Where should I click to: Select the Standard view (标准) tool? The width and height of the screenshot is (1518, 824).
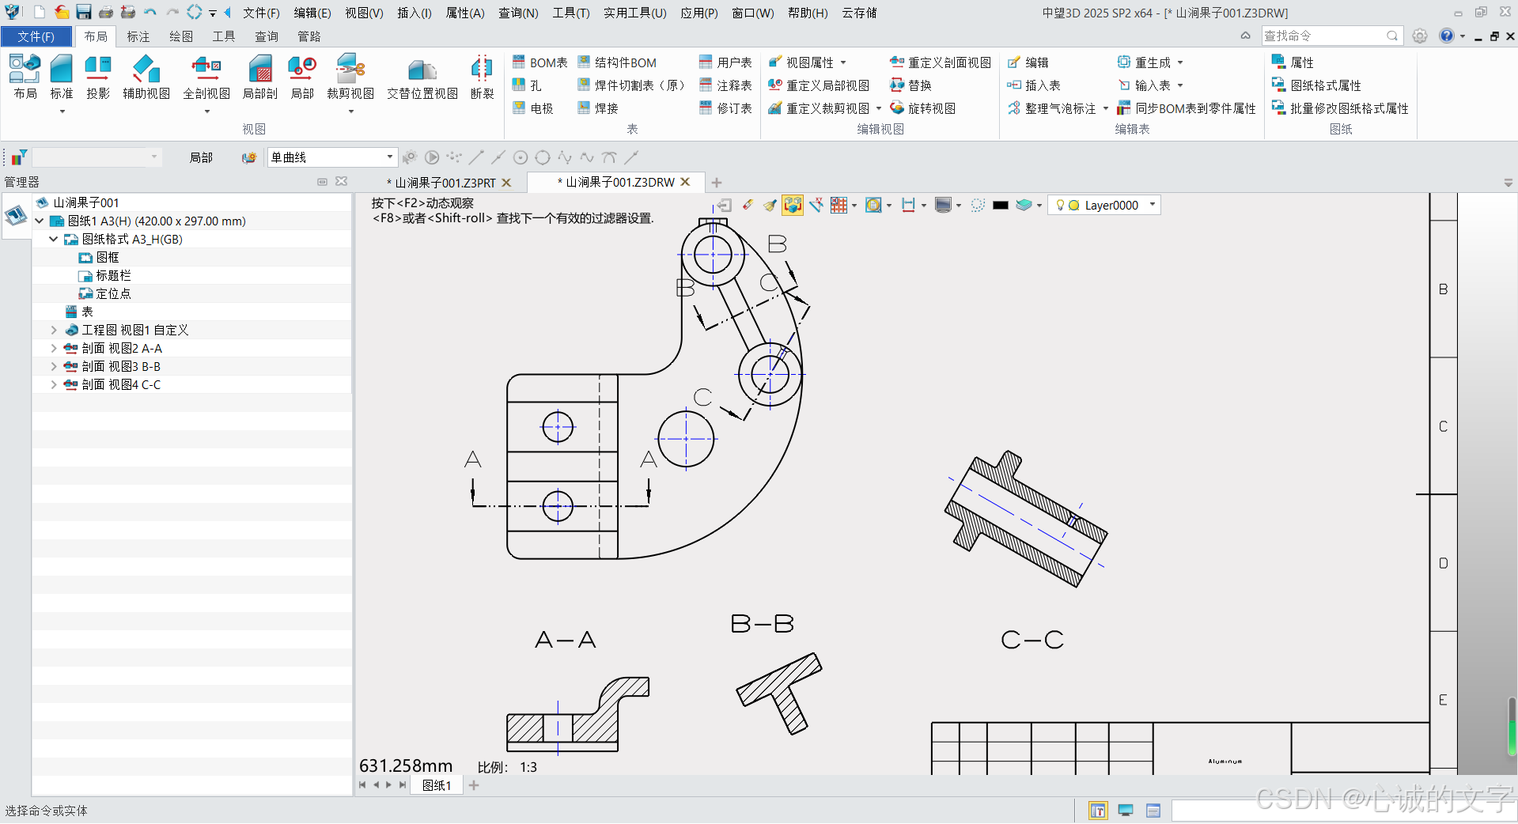tap(62, 77)
